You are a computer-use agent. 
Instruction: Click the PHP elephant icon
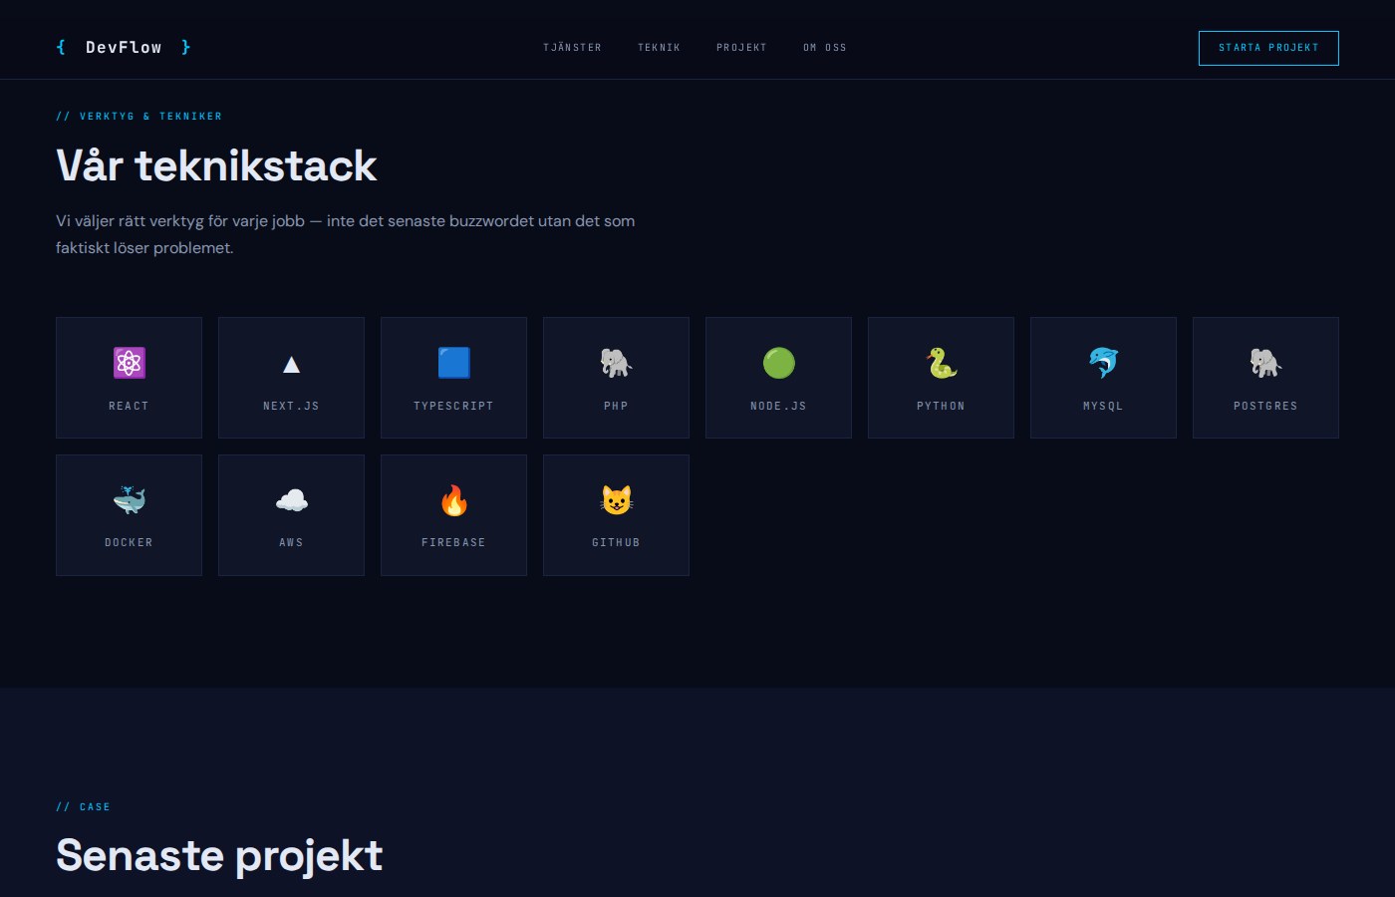(x=616, y=363)
